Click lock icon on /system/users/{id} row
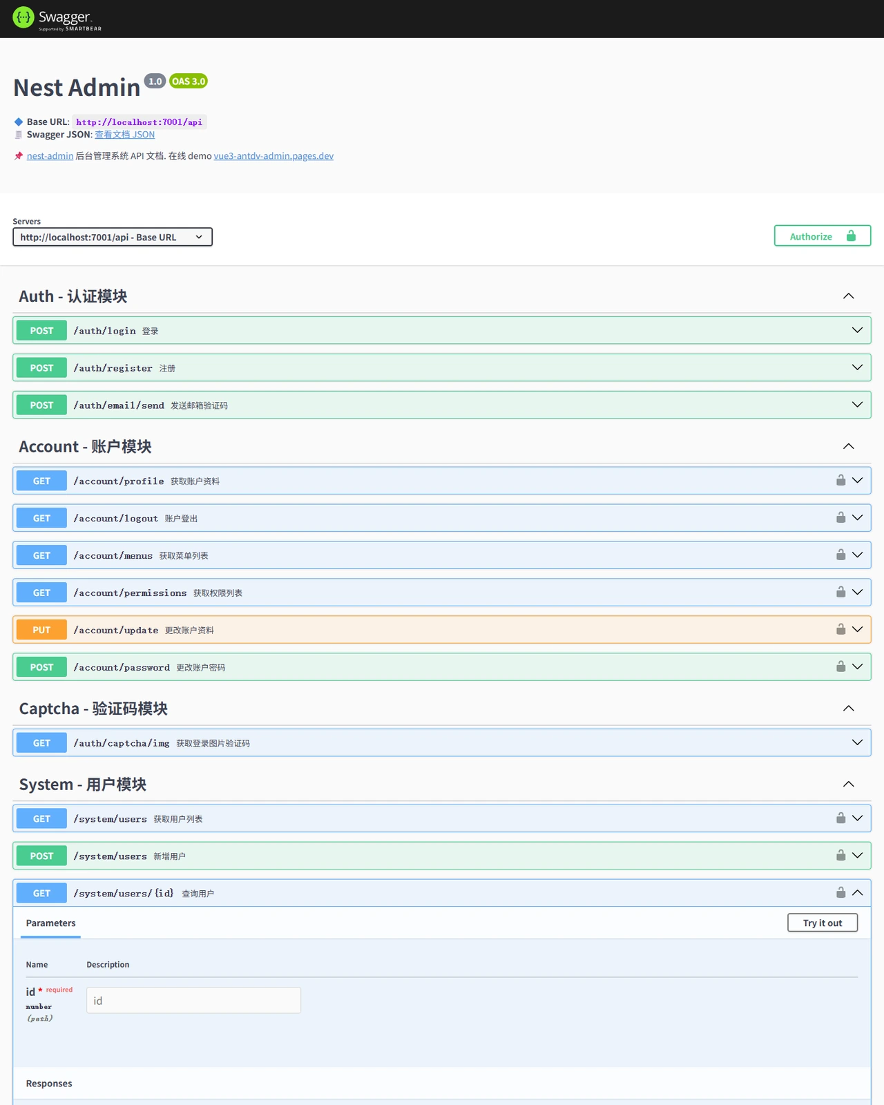This screenshot has width=884, height=1105. click(840, 892)
